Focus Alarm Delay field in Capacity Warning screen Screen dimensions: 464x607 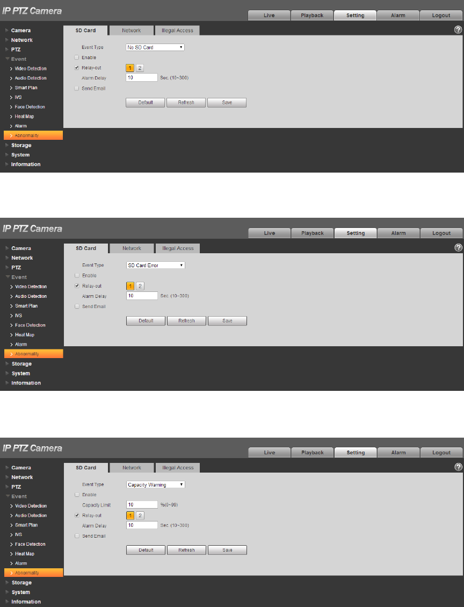point(142,525)
